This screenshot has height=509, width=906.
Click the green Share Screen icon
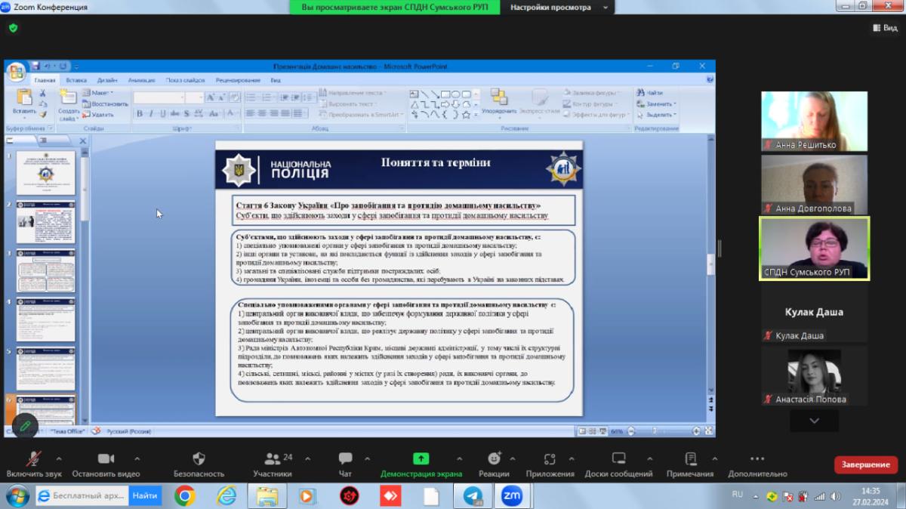coord(421,459)
